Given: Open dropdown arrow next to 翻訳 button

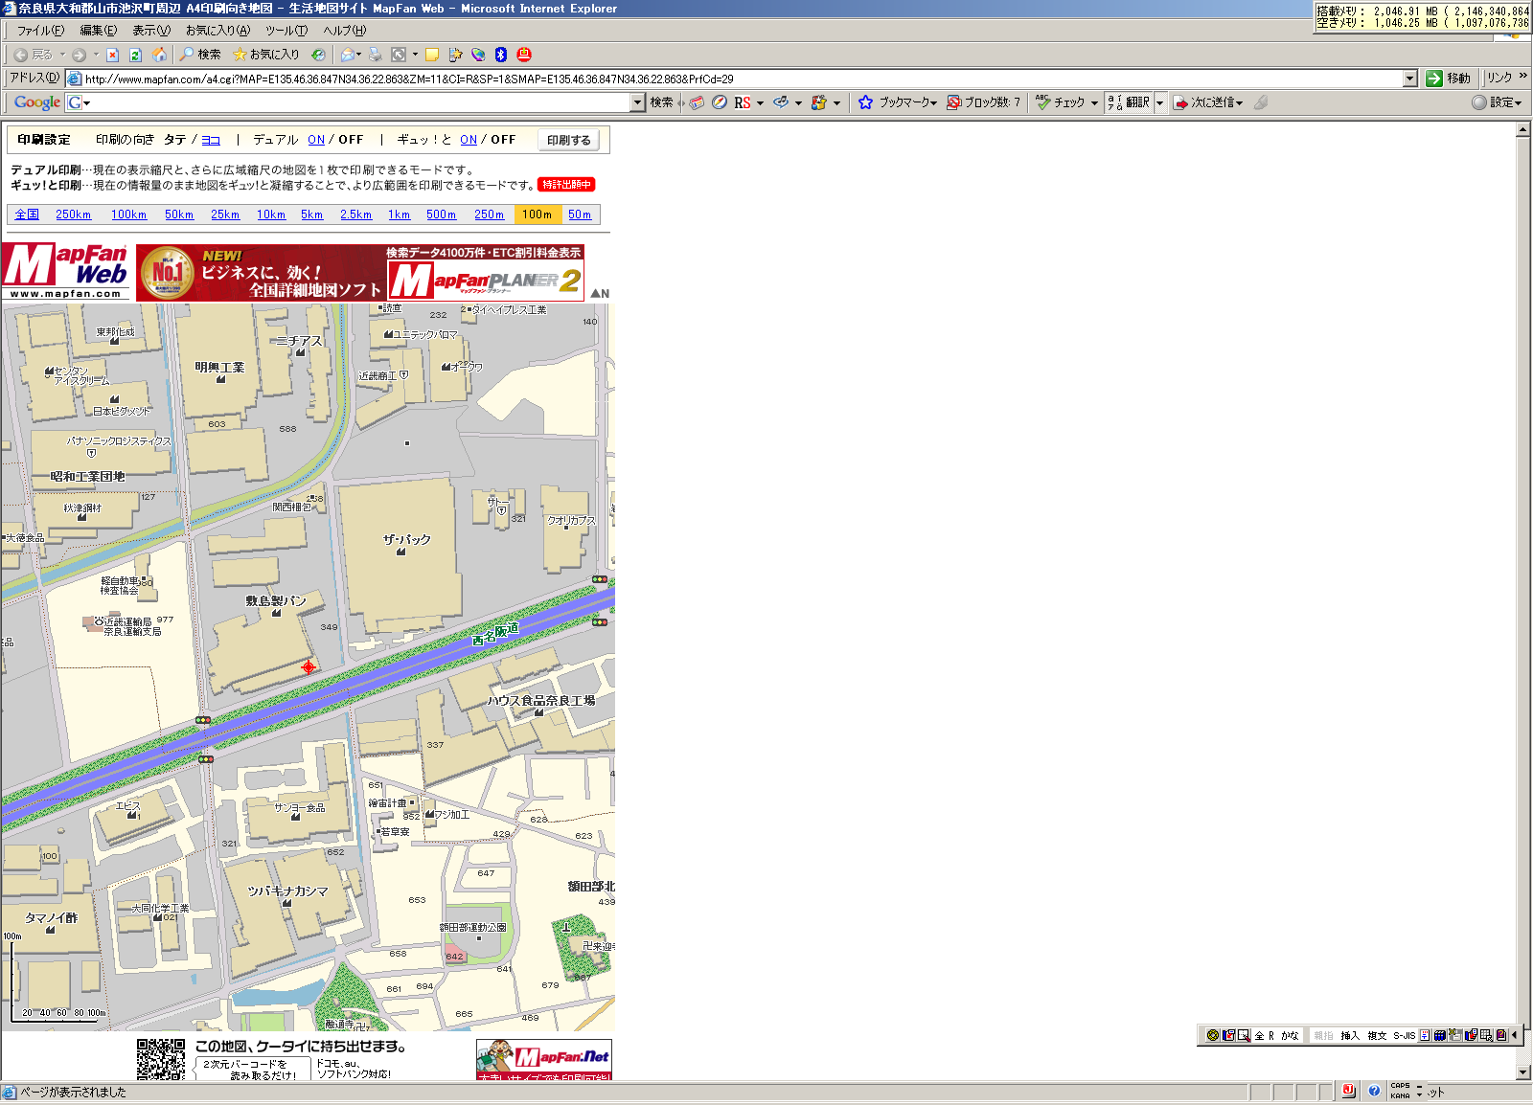Looking at the screenshot, I should (1159, 102).
